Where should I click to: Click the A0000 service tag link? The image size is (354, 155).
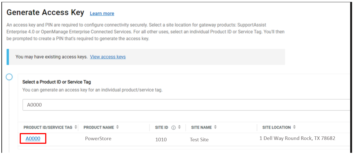33,139
